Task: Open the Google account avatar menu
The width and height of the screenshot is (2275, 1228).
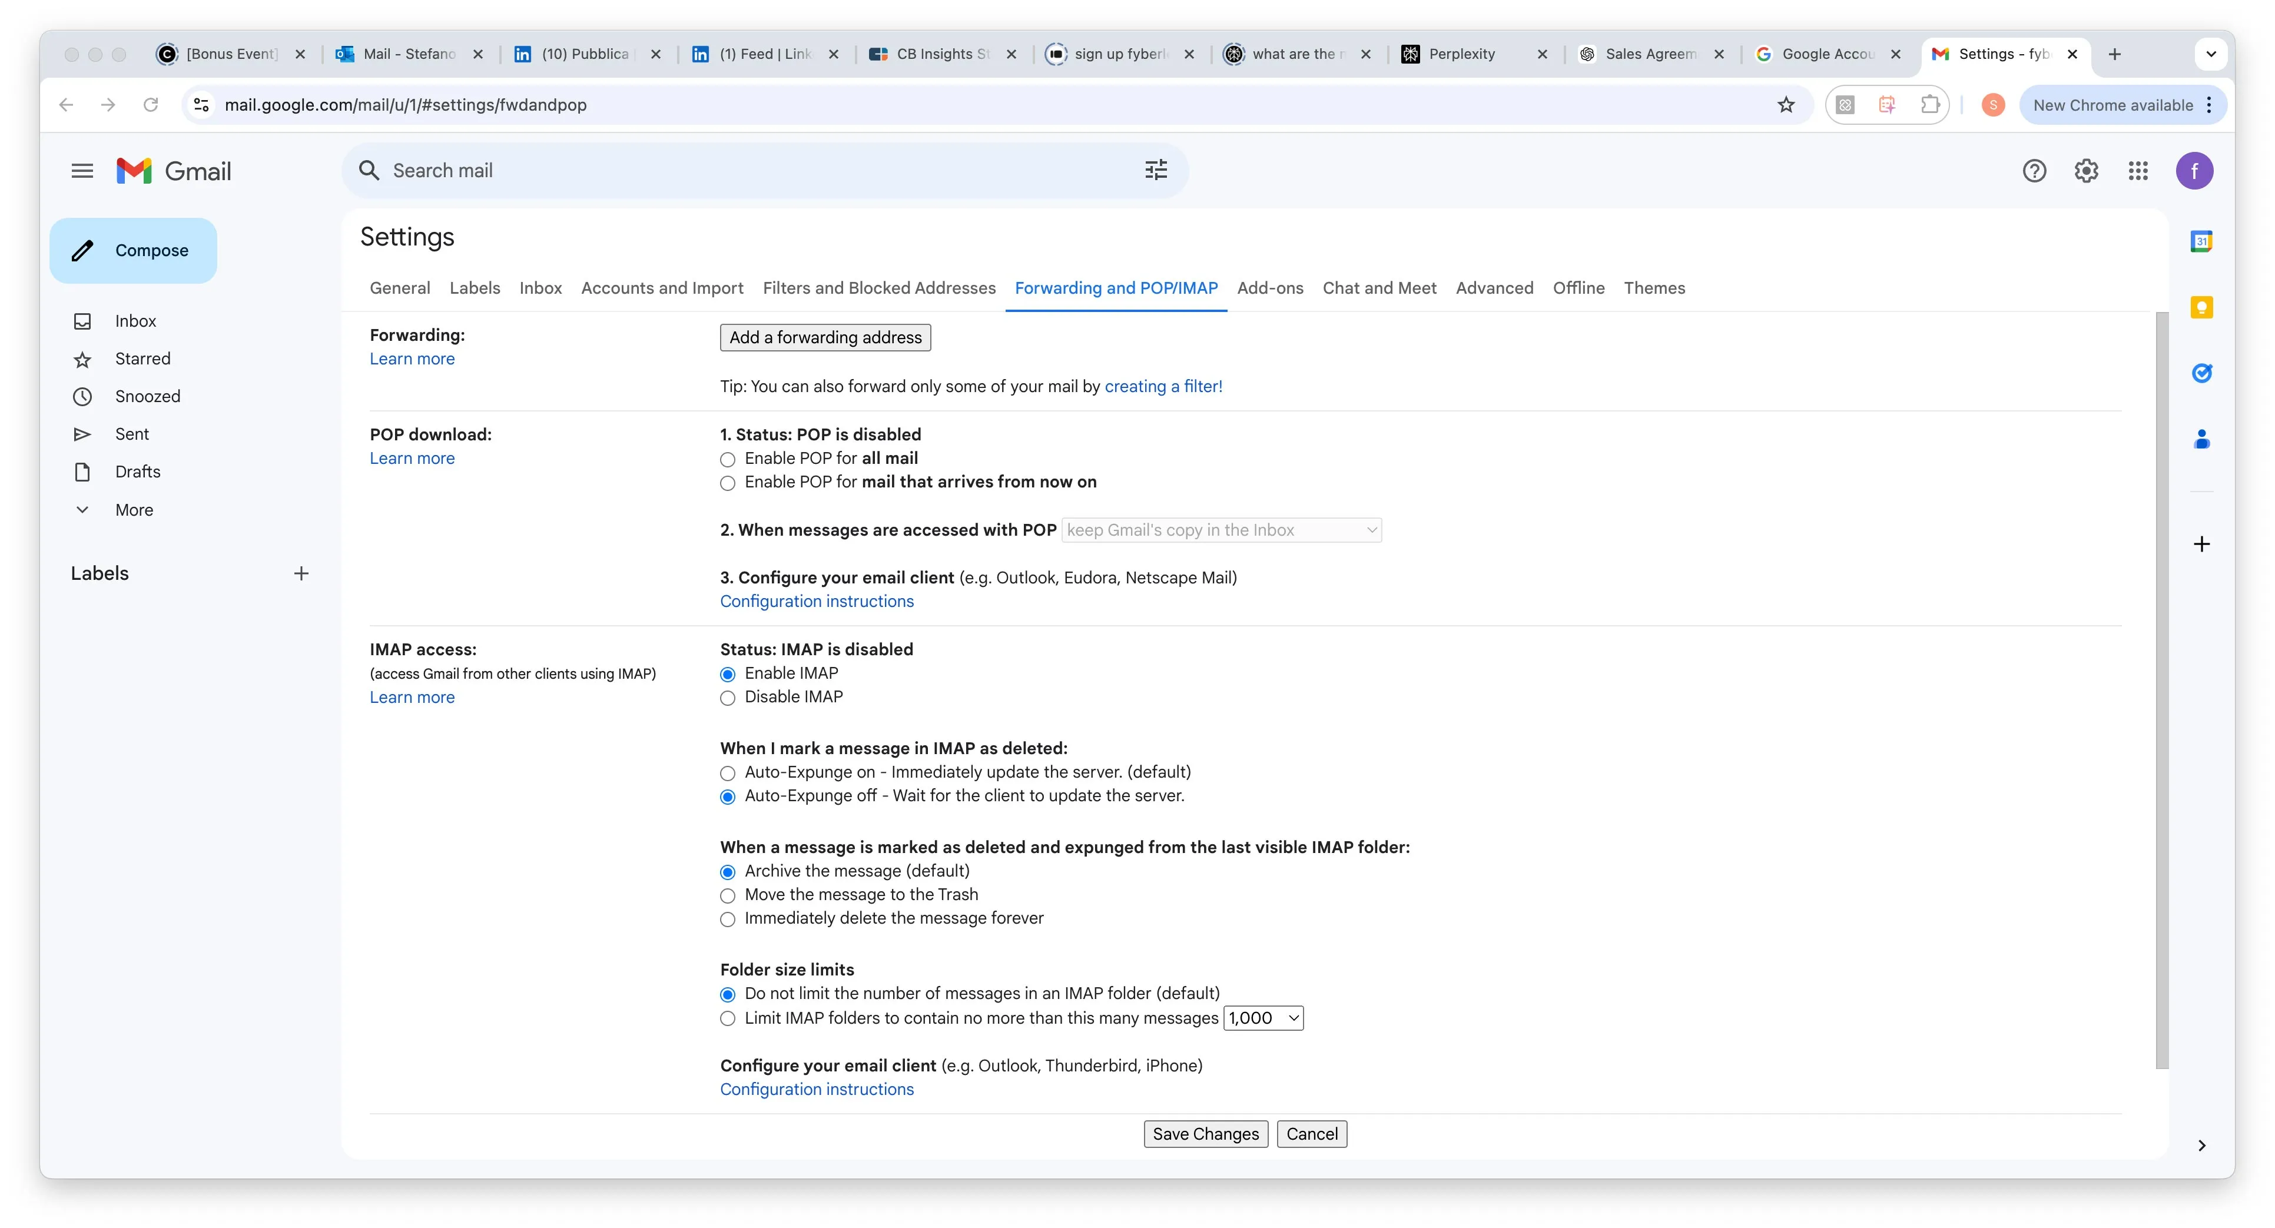Action: click(x=2195, y=170)
